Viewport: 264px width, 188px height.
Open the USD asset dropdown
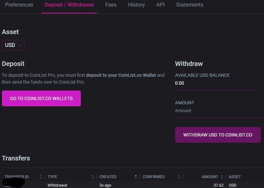[14, 45]
